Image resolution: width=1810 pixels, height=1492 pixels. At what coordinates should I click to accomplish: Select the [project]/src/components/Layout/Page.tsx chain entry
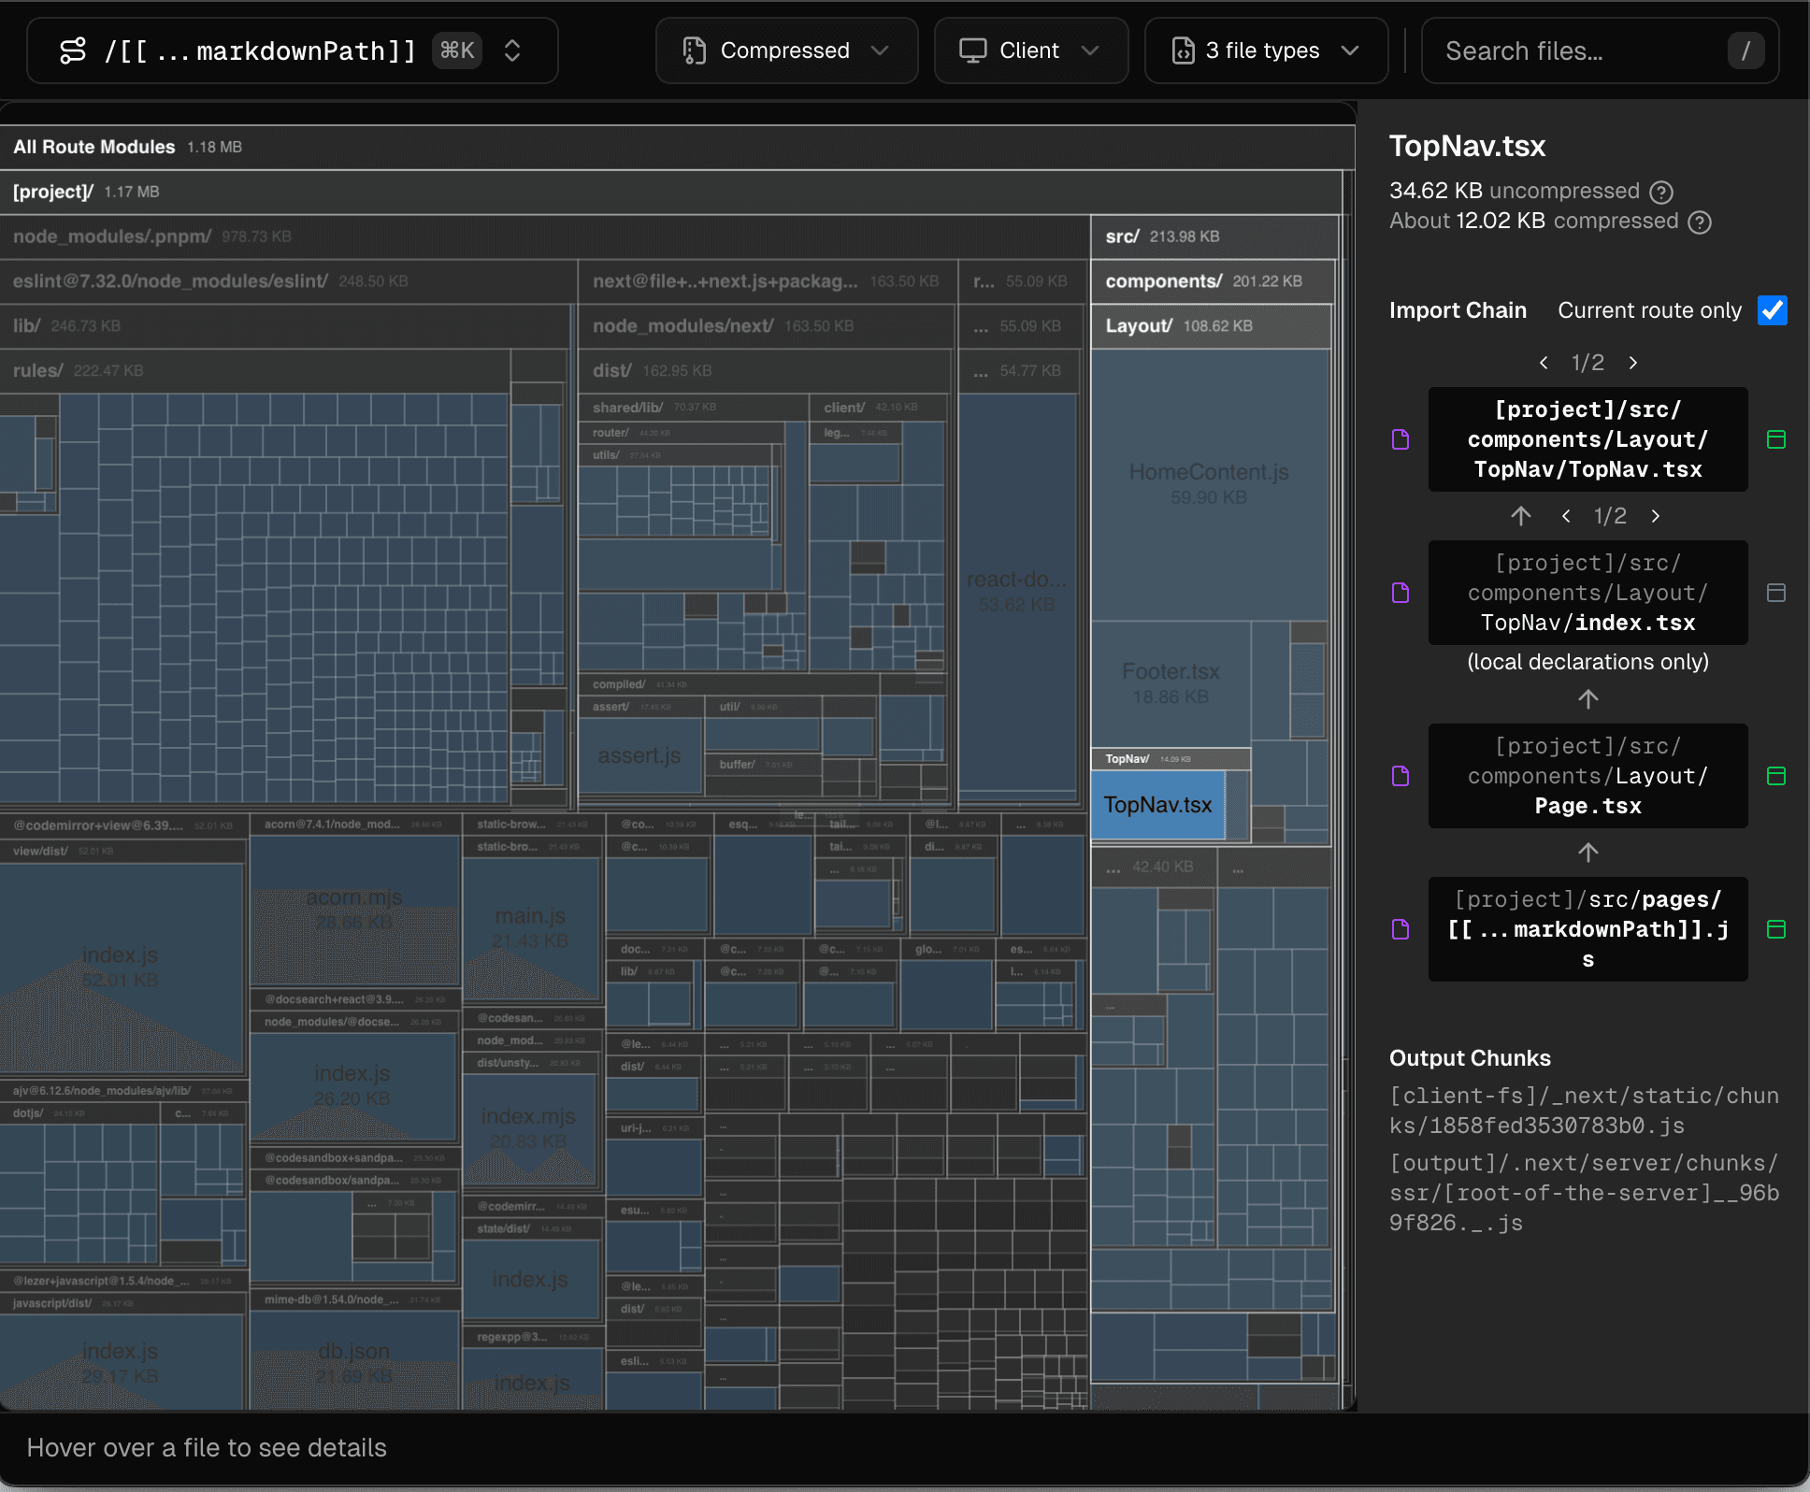pos(1587,776)
